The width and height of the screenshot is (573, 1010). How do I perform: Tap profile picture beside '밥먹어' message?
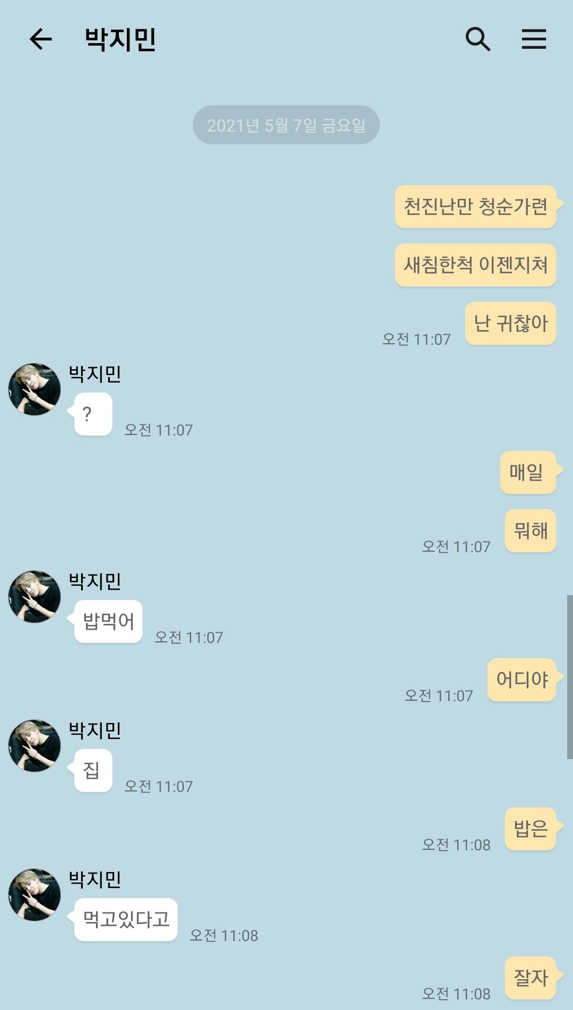point(34,597)
